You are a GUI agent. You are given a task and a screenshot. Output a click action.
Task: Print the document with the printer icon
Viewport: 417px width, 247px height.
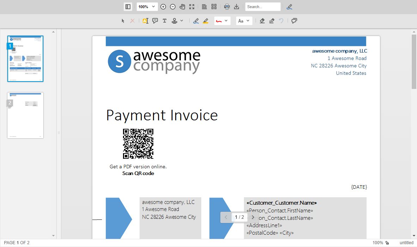click(227, 7)
